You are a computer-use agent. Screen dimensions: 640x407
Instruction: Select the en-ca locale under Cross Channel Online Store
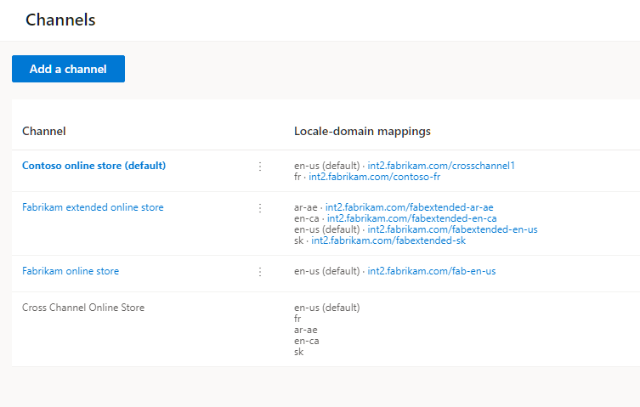pos(307,341)
